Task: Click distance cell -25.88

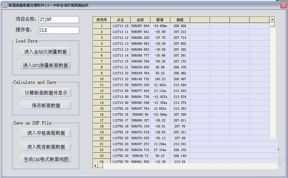Action: (160, 32)
